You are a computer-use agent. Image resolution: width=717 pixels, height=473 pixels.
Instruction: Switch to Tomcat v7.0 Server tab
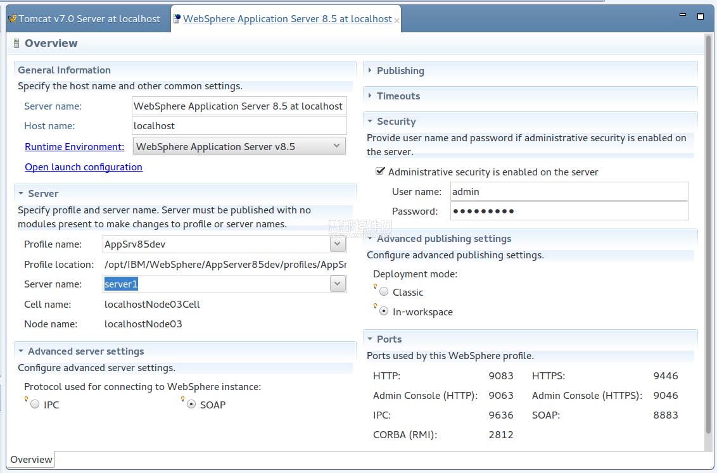point(89,19)
